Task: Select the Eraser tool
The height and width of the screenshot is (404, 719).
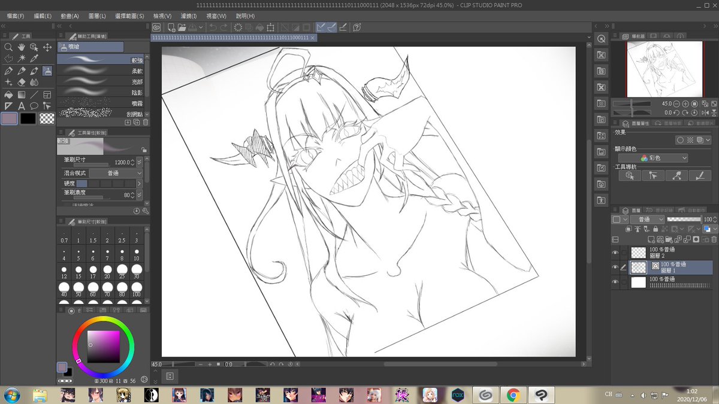Action: pyautogui.click(x=22, y=83)
